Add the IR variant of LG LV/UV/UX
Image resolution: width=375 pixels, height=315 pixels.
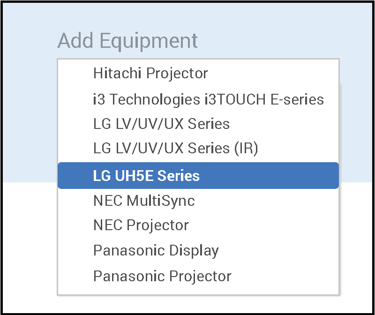coord(176,149)
